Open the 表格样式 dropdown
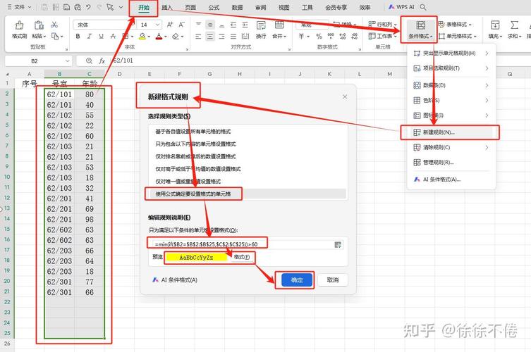The width and height of the screenshot is (531, 352). coord(455,25)
